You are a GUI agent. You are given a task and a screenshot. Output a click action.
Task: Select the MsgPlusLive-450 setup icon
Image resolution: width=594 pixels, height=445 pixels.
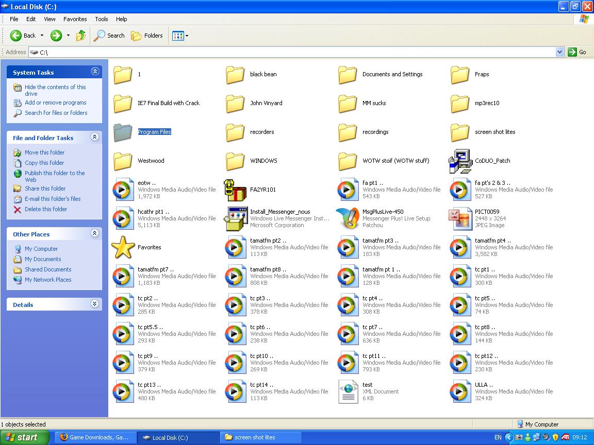[348, 219]
